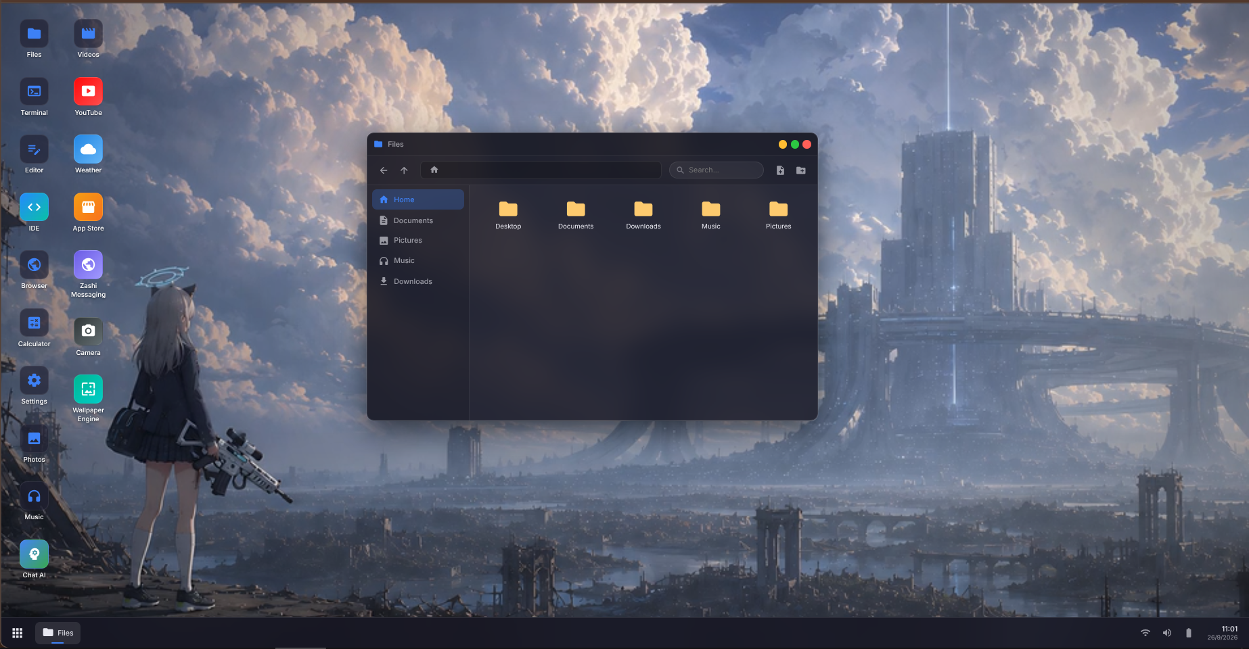This screenshot has height=649, width=1249.
Task: Select the Music folder in main pane
Action: click(711, 215)
